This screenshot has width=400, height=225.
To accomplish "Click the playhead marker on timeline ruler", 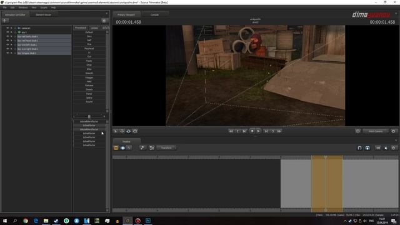I will [x=326, y=157].
